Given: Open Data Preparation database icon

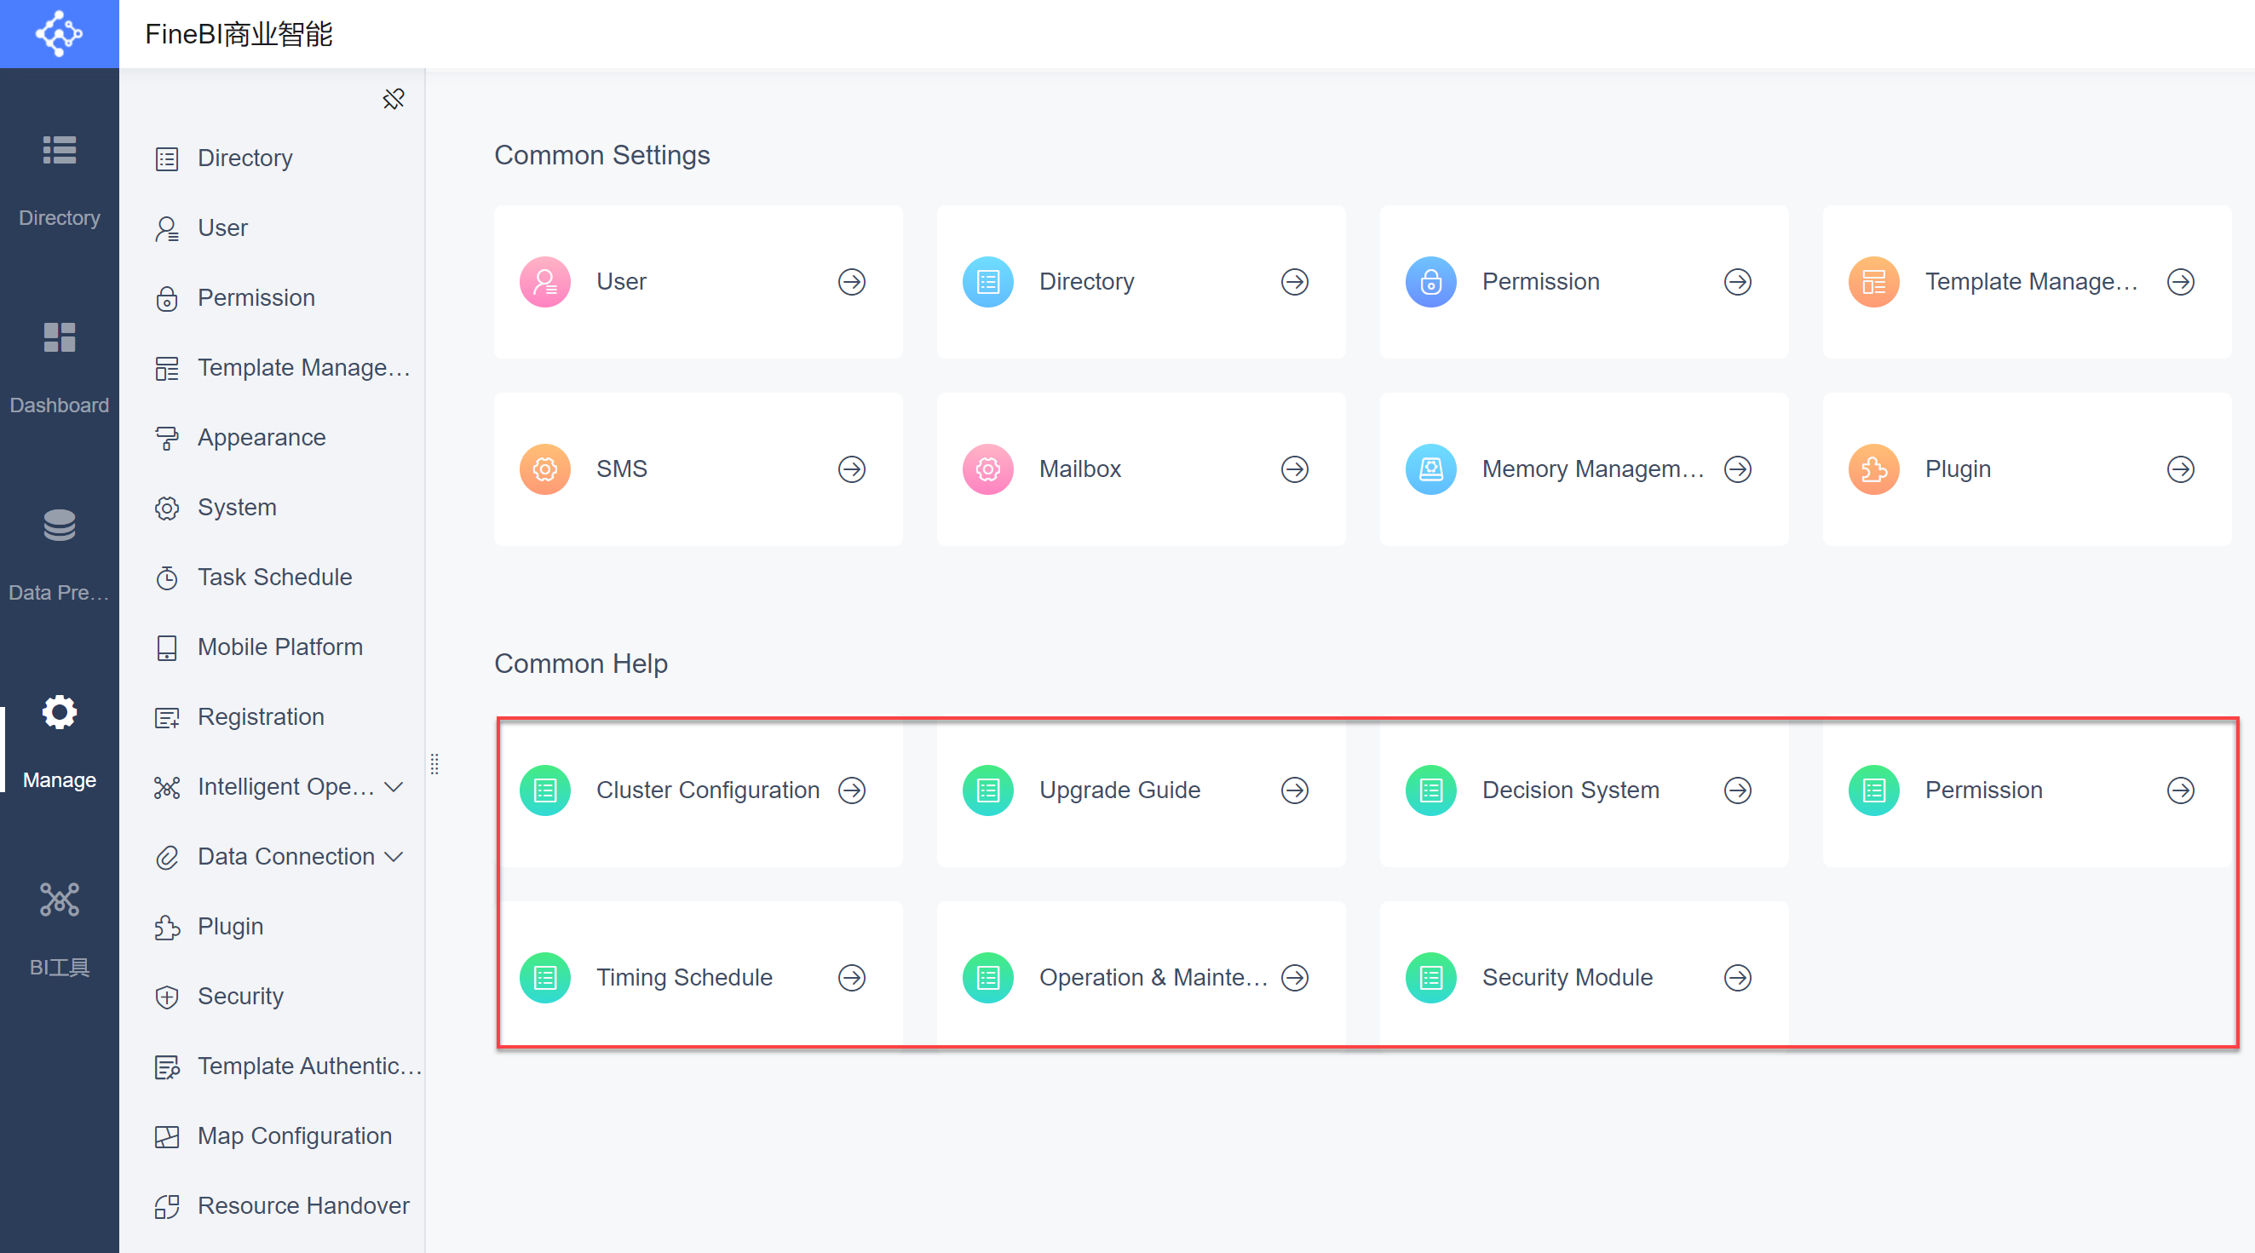Looking at the screenshot, I should 59,526.
